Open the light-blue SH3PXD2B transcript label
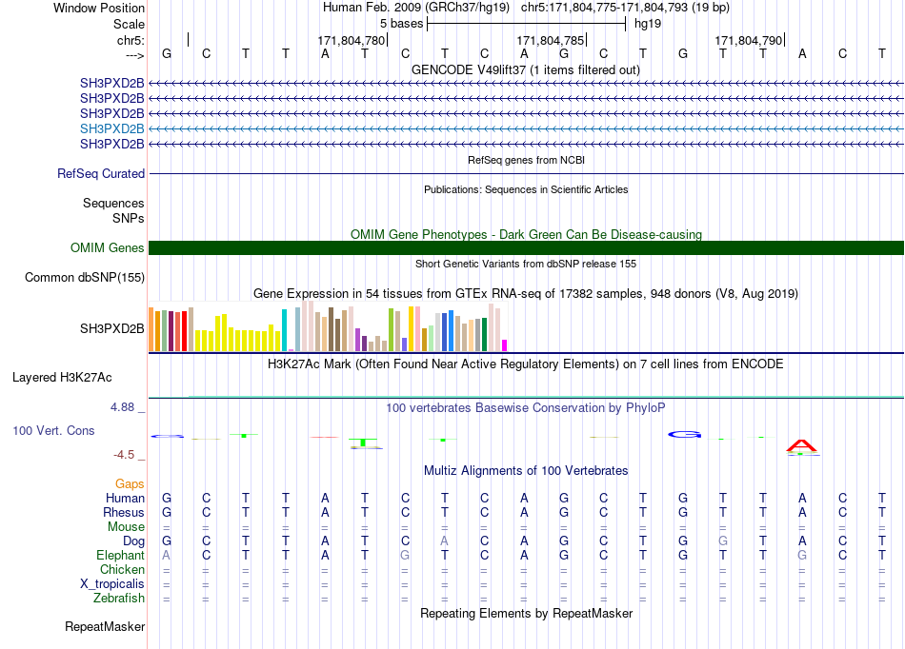905x649 pixels. [x=112, y=128]
